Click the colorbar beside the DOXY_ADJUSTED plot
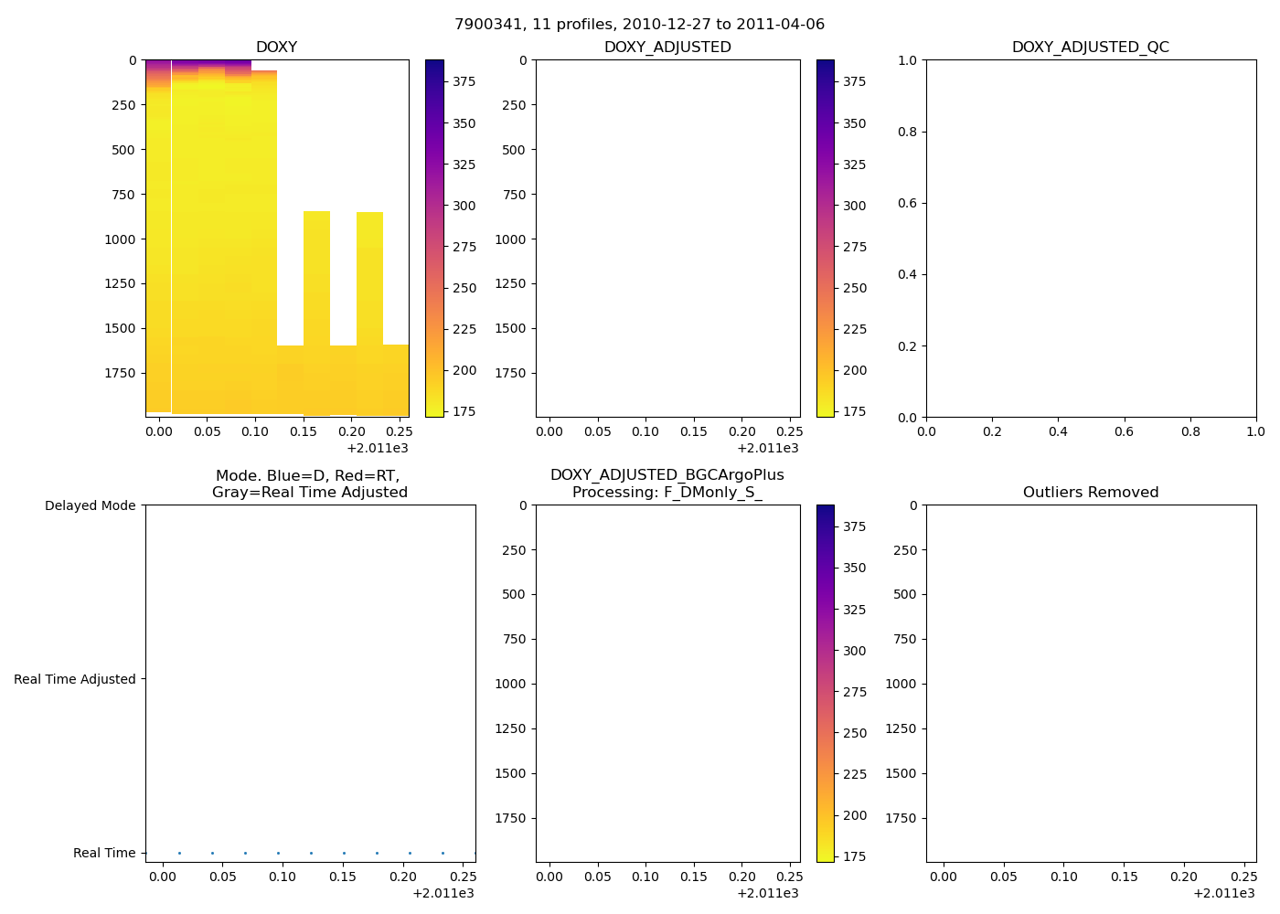This screenshot has height=914, width=1280. [825, 238]
